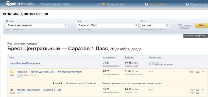The image size is (208, 97).
Task: Click Москва Павелецкая departure station under 15:26
Action: click(x=111, y=92)
